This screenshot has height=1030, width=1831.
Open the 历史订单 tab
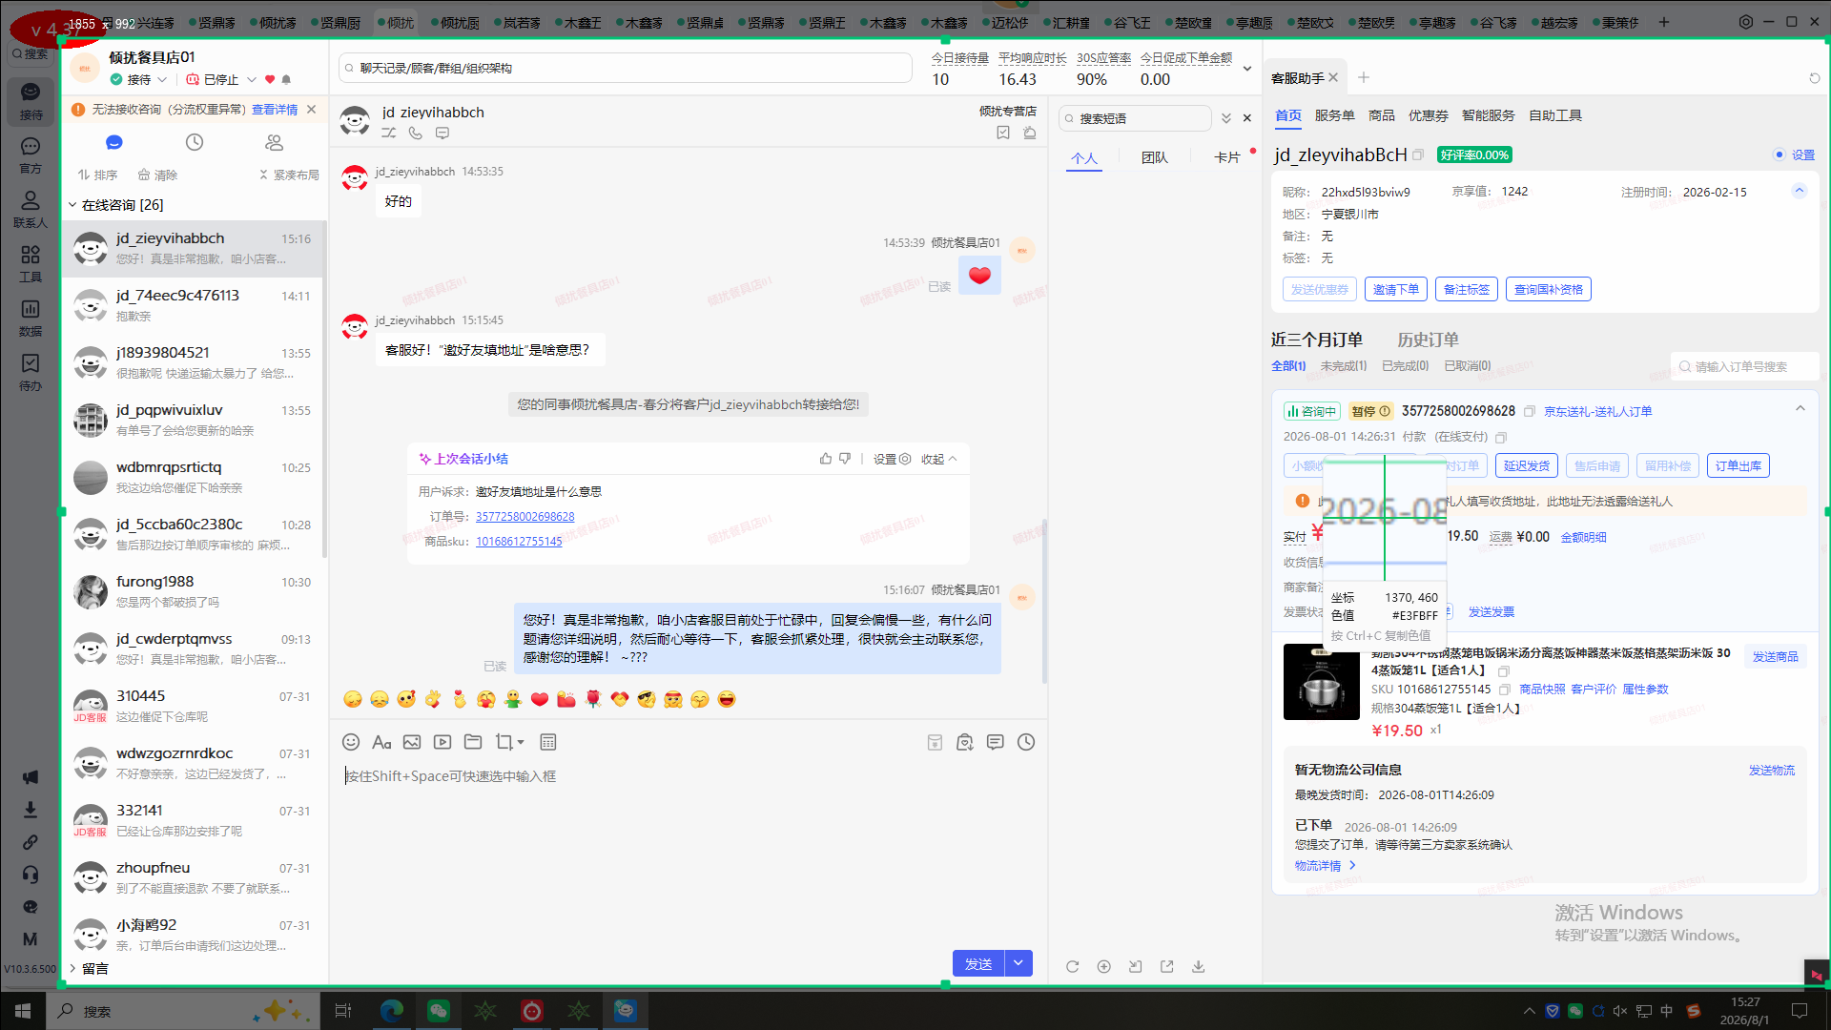1428,340
